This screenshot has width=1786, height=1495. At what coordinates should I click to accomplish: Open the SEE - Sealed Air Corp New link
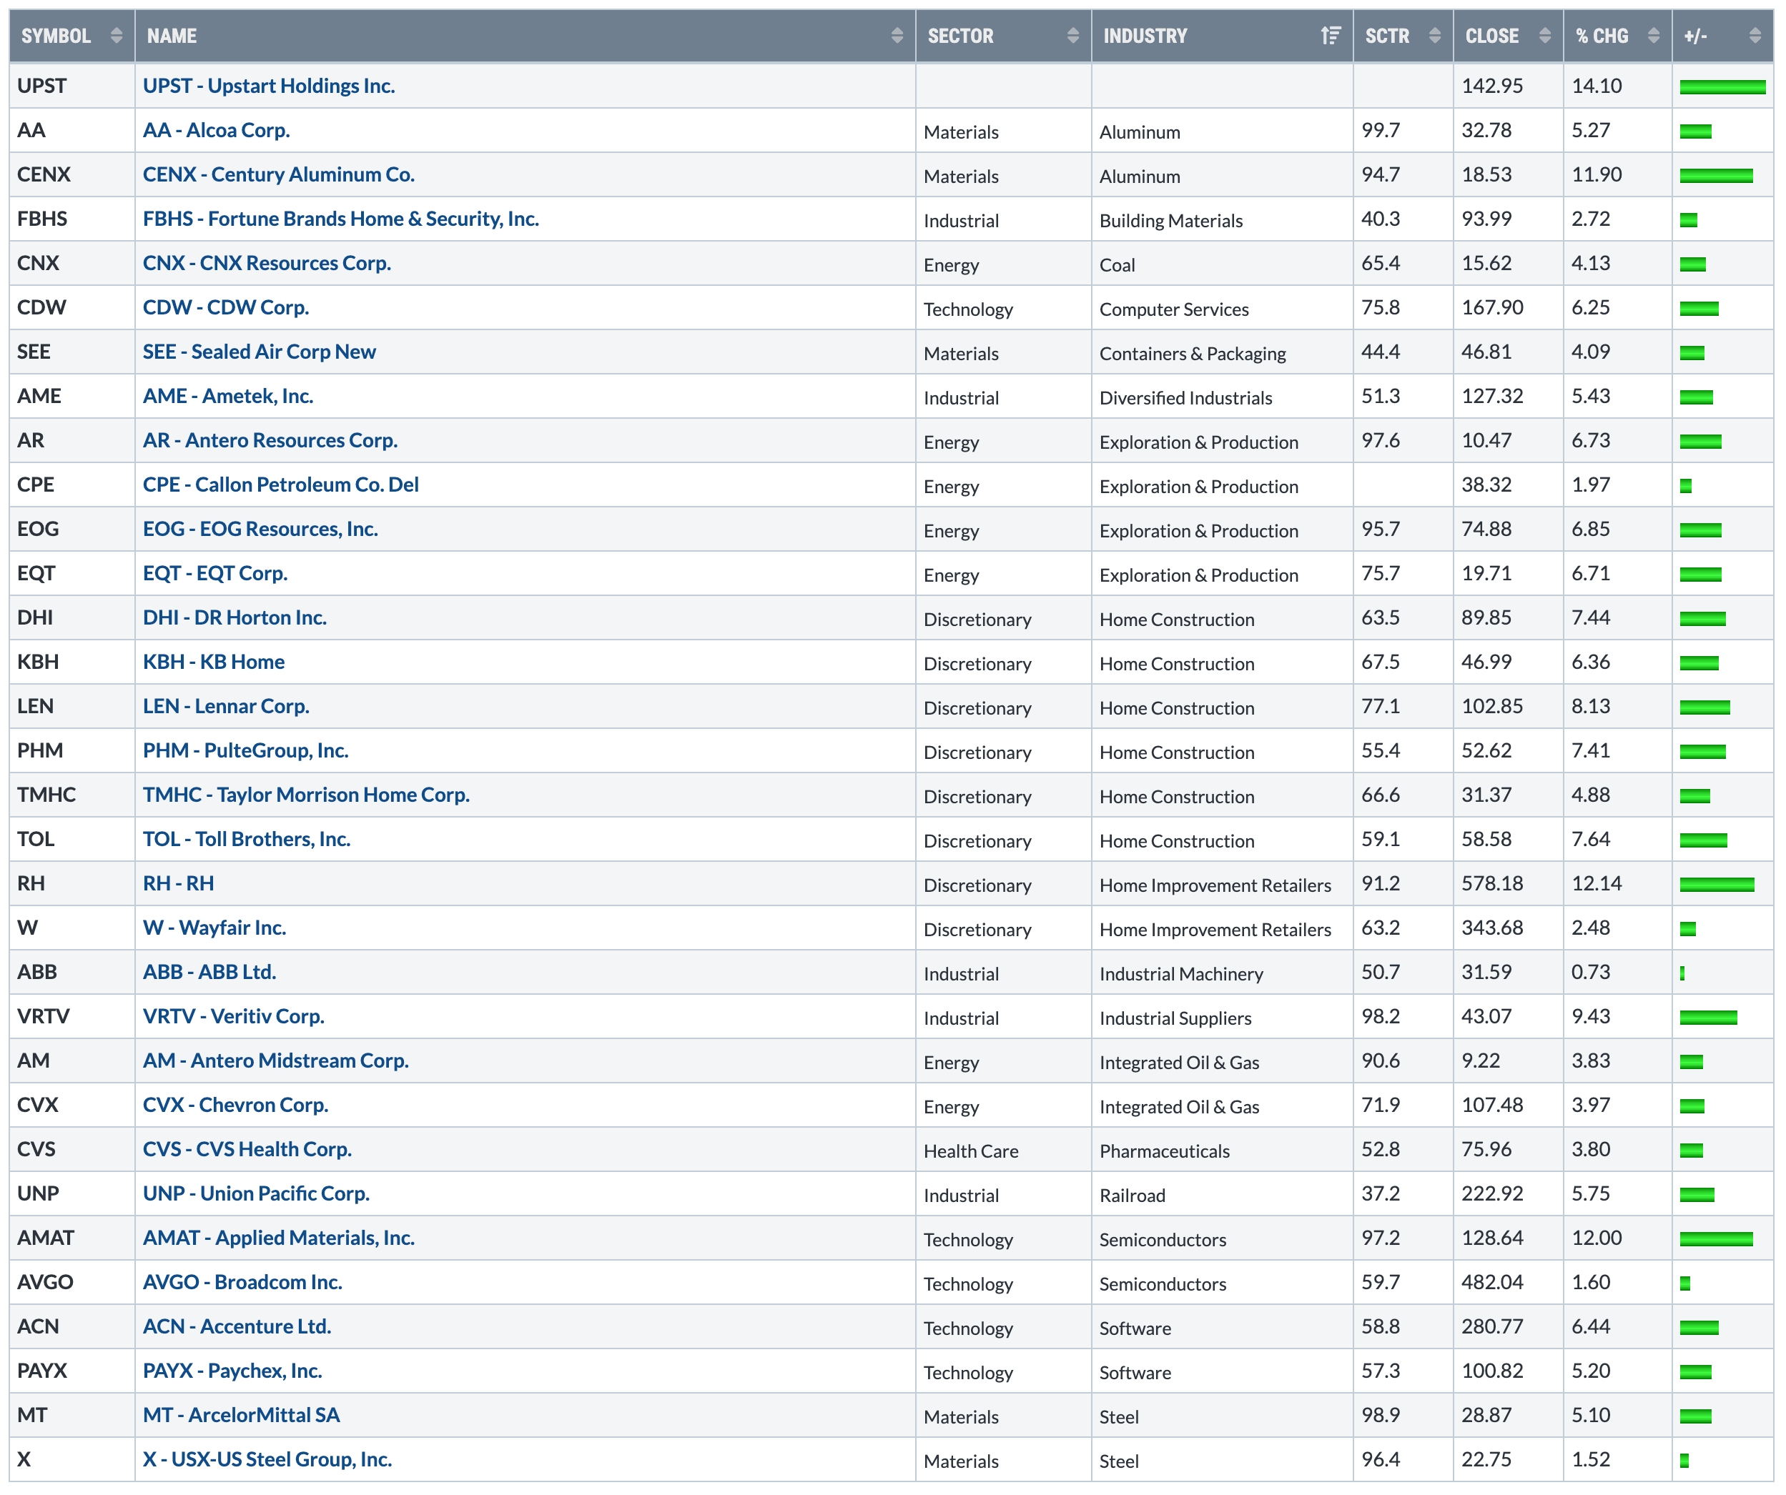(x=260, y=351)
